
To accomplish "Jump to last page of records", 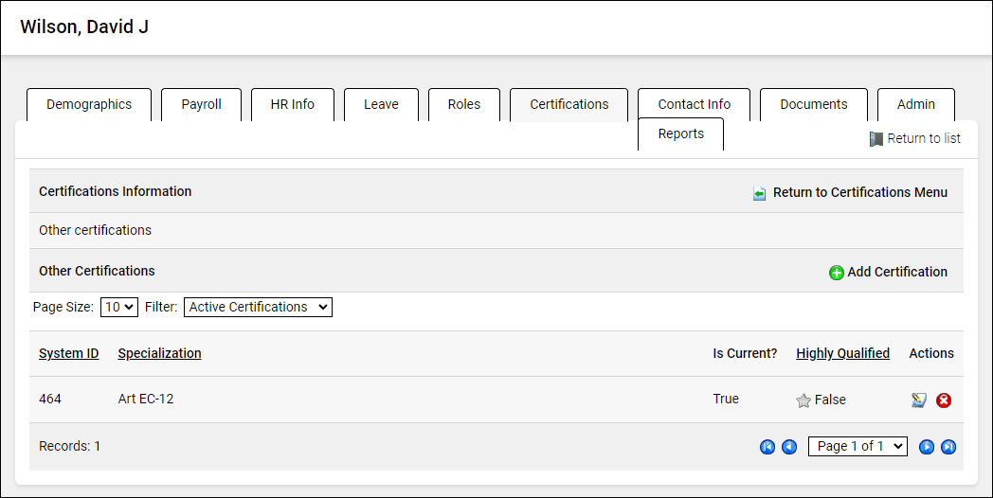I will pyautogui.click(x=948, y=447).
